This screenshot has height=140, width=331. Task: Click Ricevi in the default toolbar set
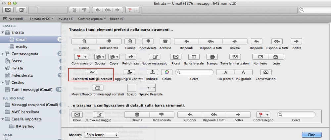click(x=77, y=115)
